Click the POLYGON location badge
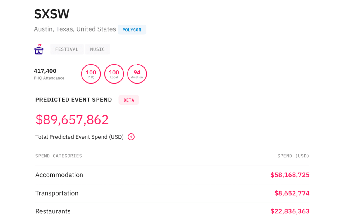Screen dimensions: 344x224 pyautogui.click(x=132, y=29)
